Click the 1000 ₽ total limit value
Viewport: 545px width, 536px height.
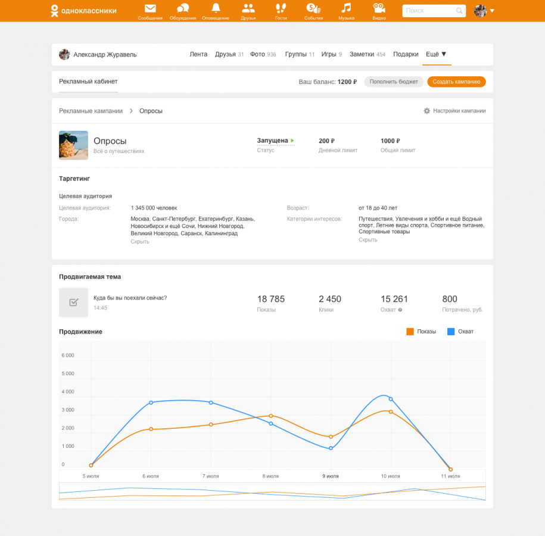(390, 141)
